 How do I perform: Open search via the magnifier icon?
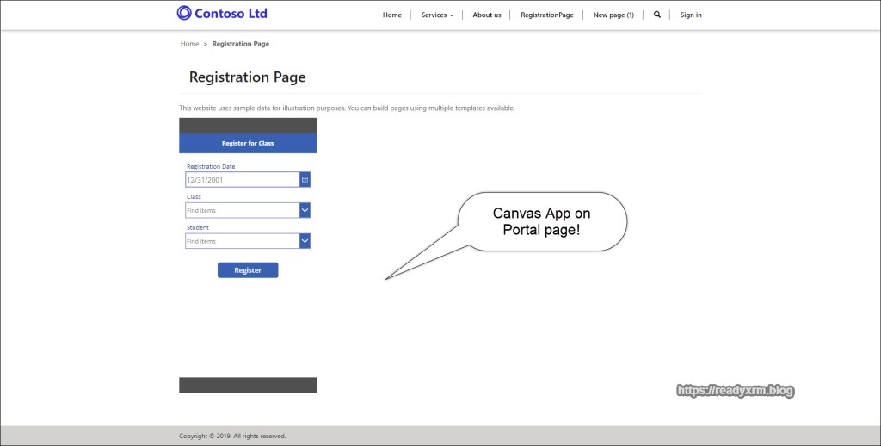click(x=657, y=15)
